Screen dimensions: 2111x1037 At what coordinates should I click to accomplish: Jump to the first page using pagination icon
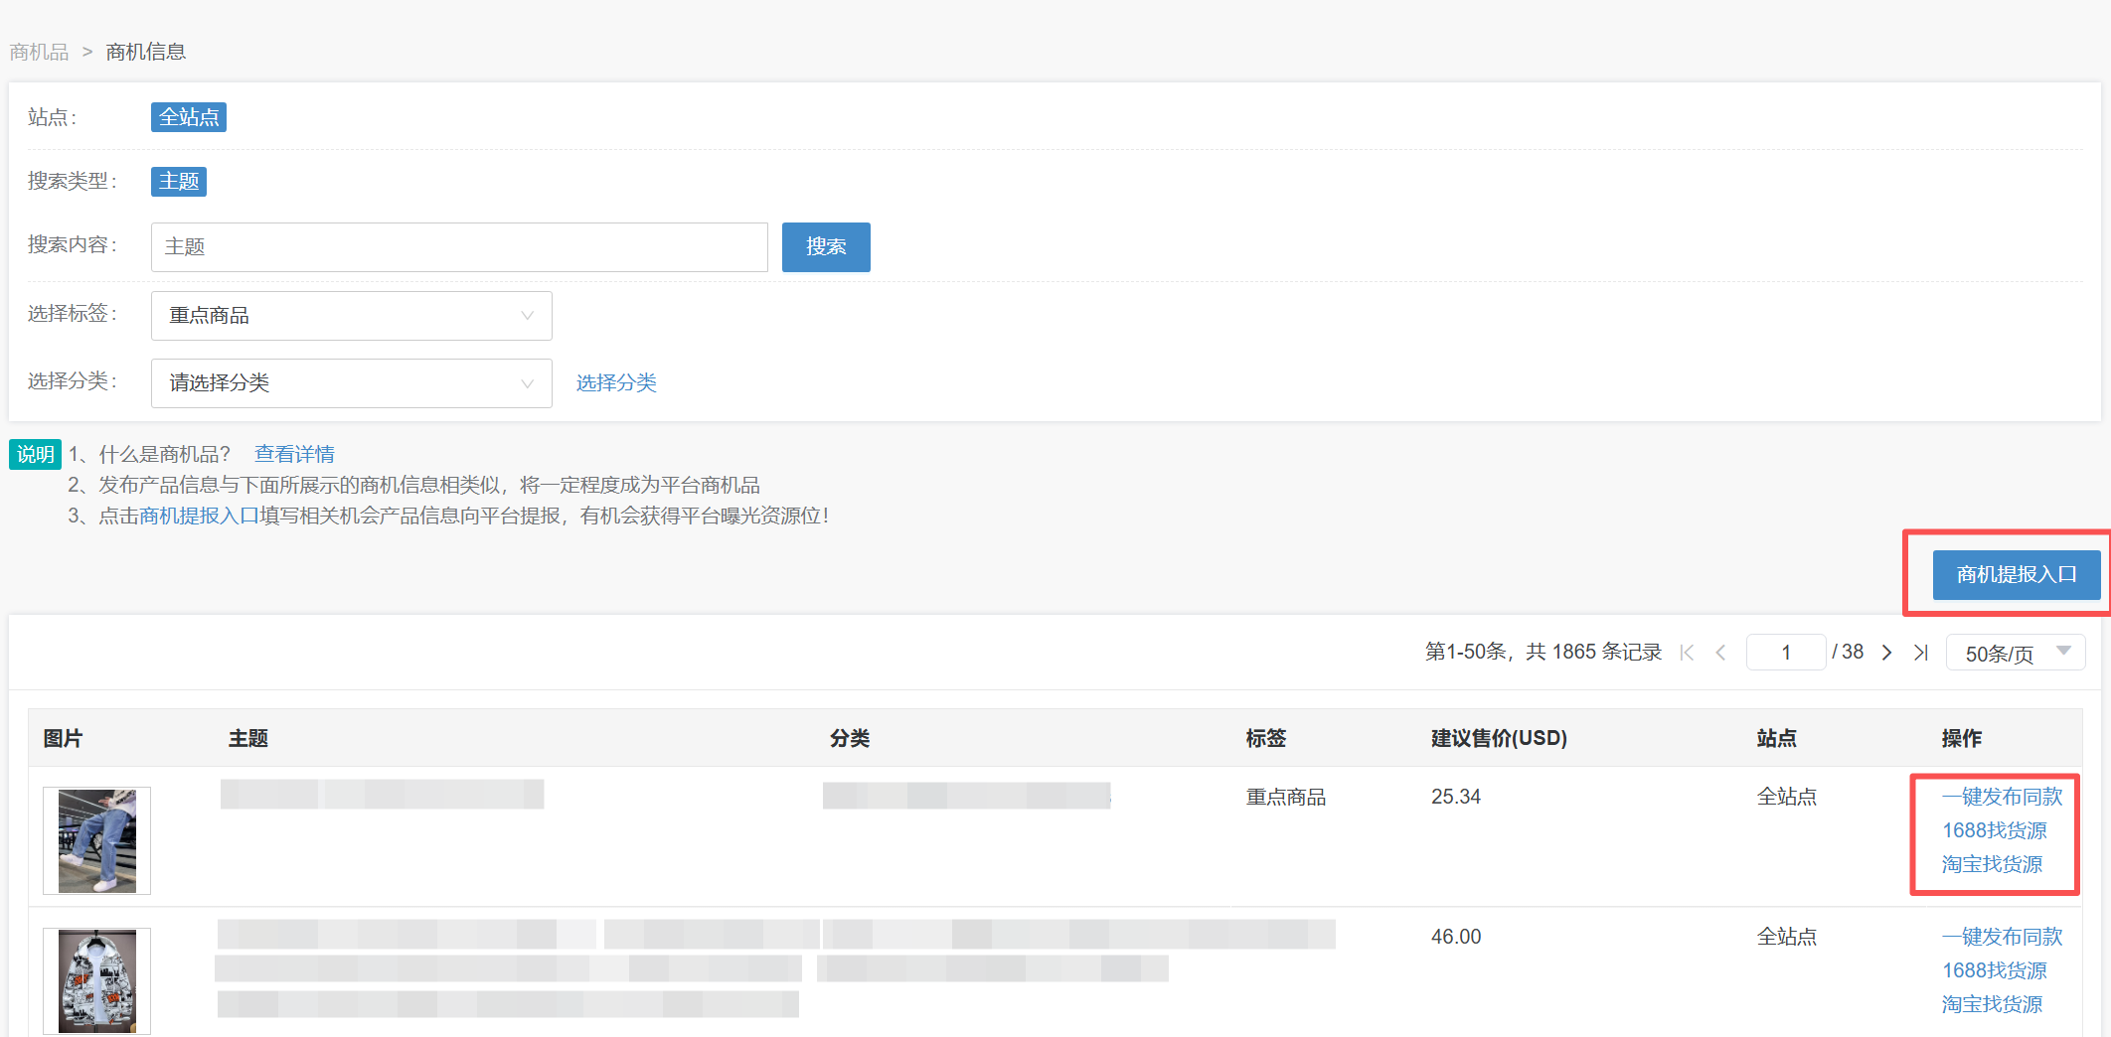click(1687, 652)
